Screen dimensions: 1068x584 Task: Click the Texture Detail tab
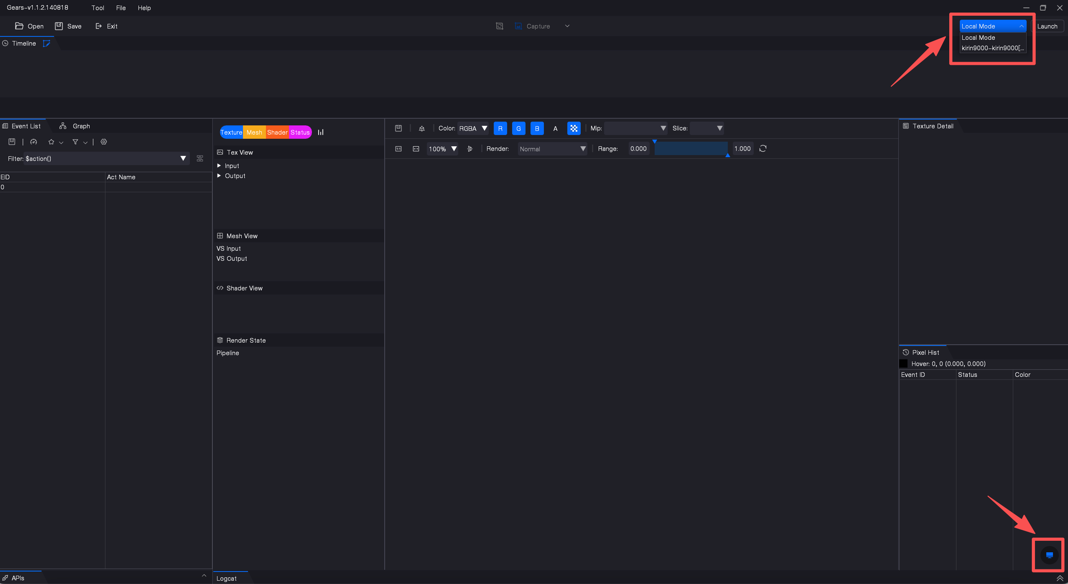point(928,126)
